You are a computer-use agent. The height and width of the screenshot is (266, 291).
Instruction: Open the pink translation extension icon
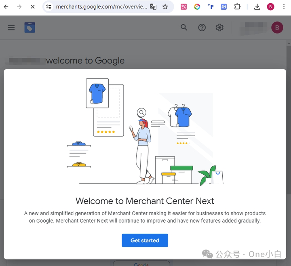[183, 7]
